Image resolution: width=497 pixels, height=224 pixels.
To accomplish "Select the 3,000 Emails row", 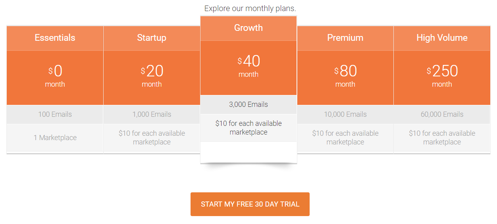I will click(248, 104).
